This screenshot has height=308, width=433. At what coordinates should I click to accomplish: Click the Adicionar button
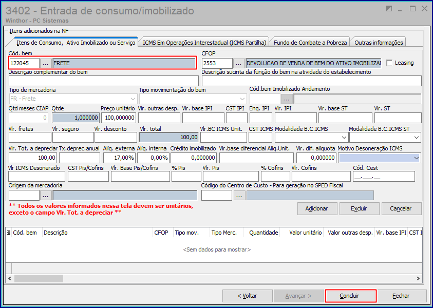click(317, 208)
